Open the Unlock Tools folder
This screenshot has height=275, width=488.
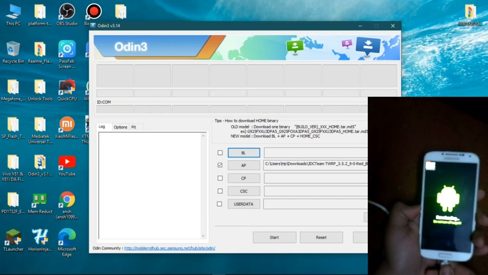click(x=40, y=90)
